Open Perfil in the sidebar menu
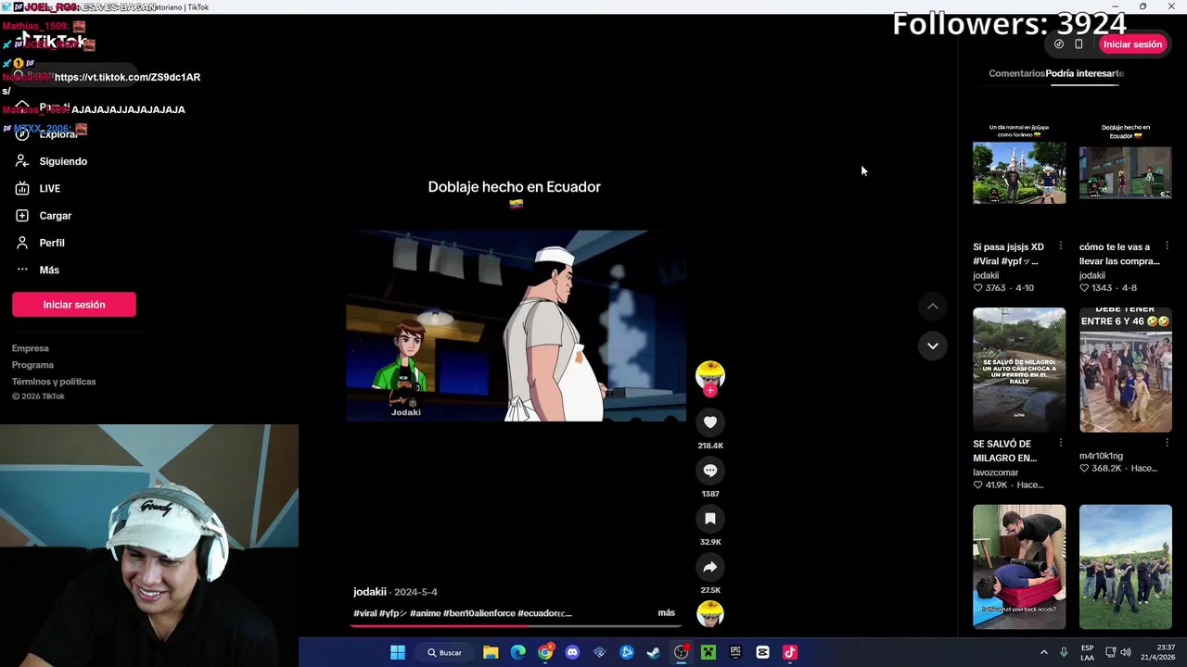 [52, 243]
